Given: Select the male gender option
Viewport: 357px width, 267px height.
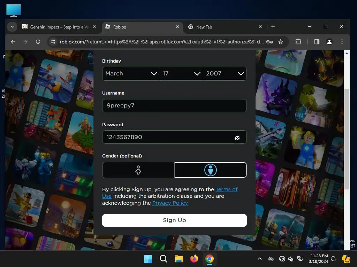Looking at the screenshot, I should [210, 170].
